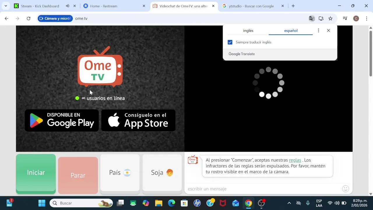The image size is (373, 210).
Task: Open the reglas link in chat
Action: tap(295, 160)
